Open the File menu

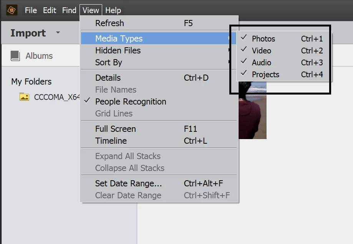point(31,10)
